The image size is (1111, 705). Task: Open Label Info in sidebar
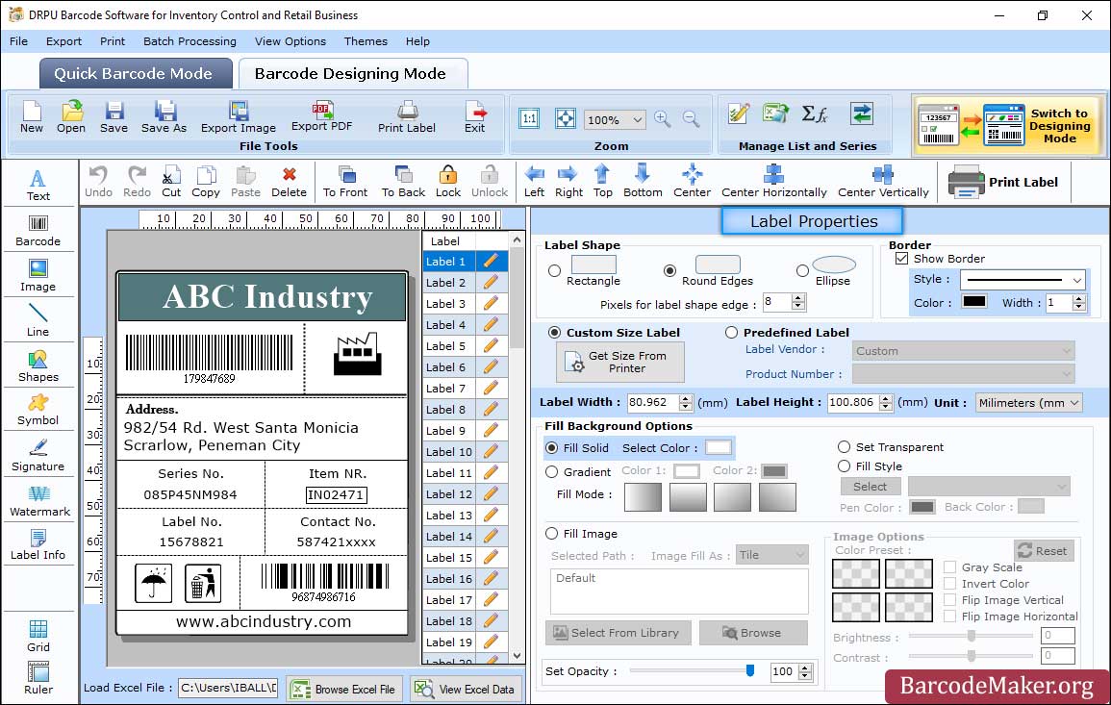pos(38,544)
